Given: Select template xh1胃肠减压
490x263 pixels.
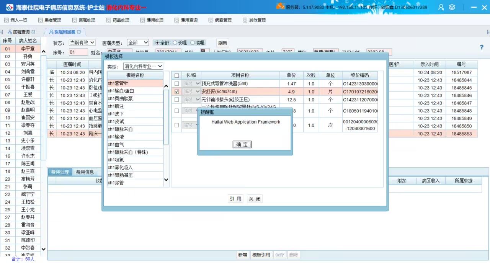Looking at the screenshot, I should point(135,175).
